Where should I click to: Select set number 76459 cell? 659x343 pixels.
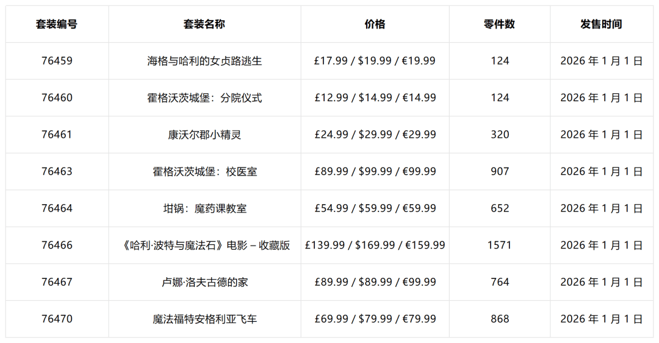[57, 61]
